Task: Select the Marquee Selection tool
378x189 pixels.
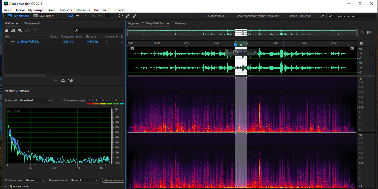Action: (114, 16)
